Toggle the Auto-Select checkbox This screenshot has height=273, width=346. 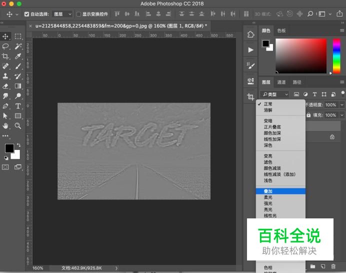26,14
